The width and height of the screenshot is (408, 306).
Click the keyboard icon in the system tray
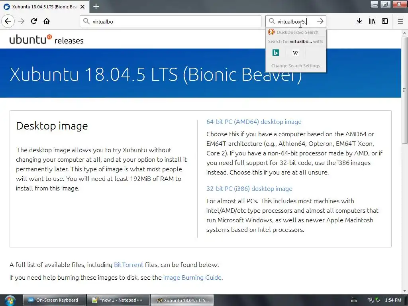point(354,300)
